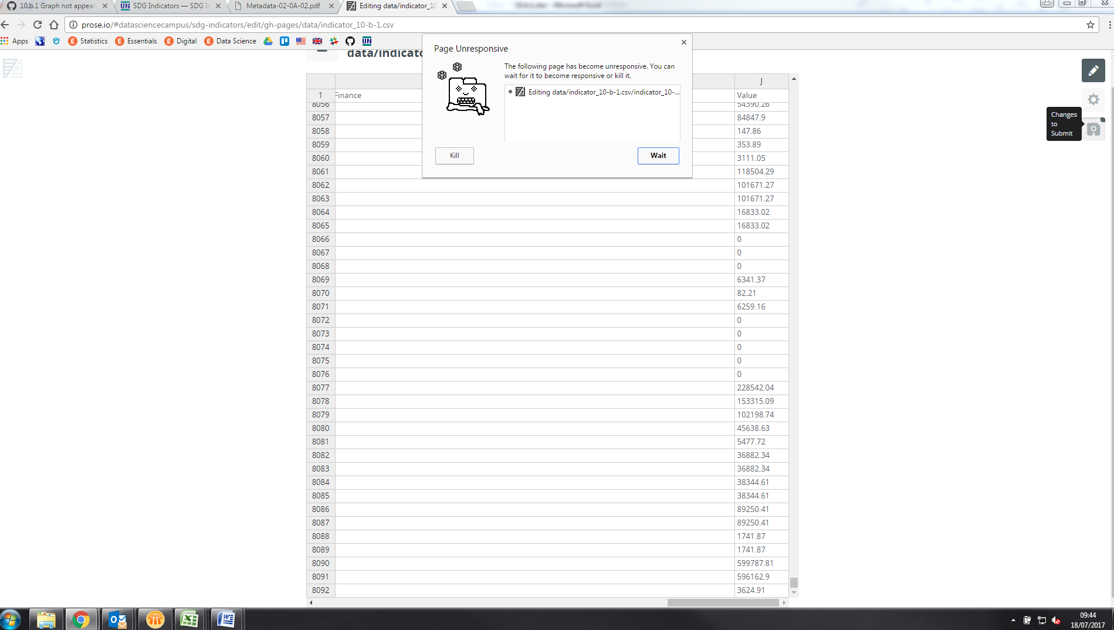Launch Word from the taskbar
The image size is (1114, 630).
click(x=226, y=619)
